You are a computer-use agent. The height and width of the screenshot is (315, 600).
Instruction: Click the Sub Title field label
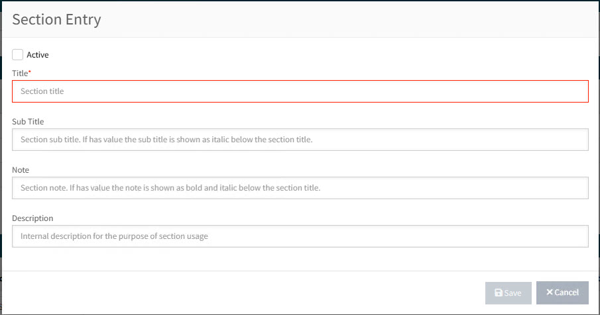28,122
